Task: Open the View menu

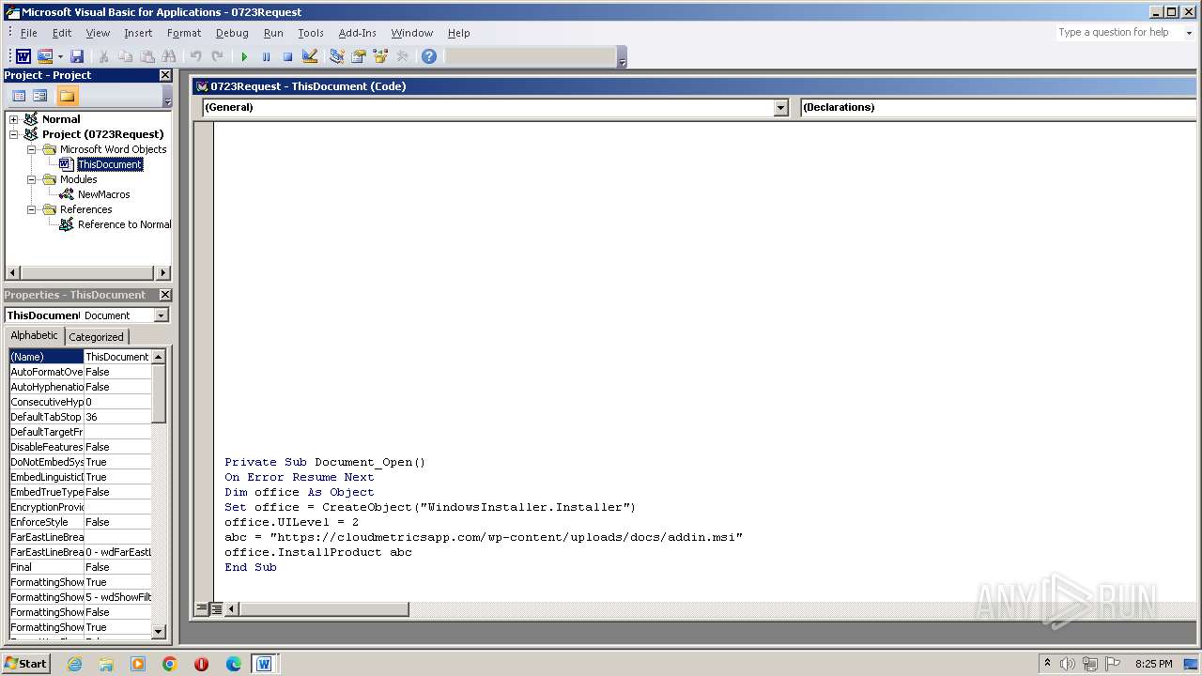Action: (x=98, y=33)
